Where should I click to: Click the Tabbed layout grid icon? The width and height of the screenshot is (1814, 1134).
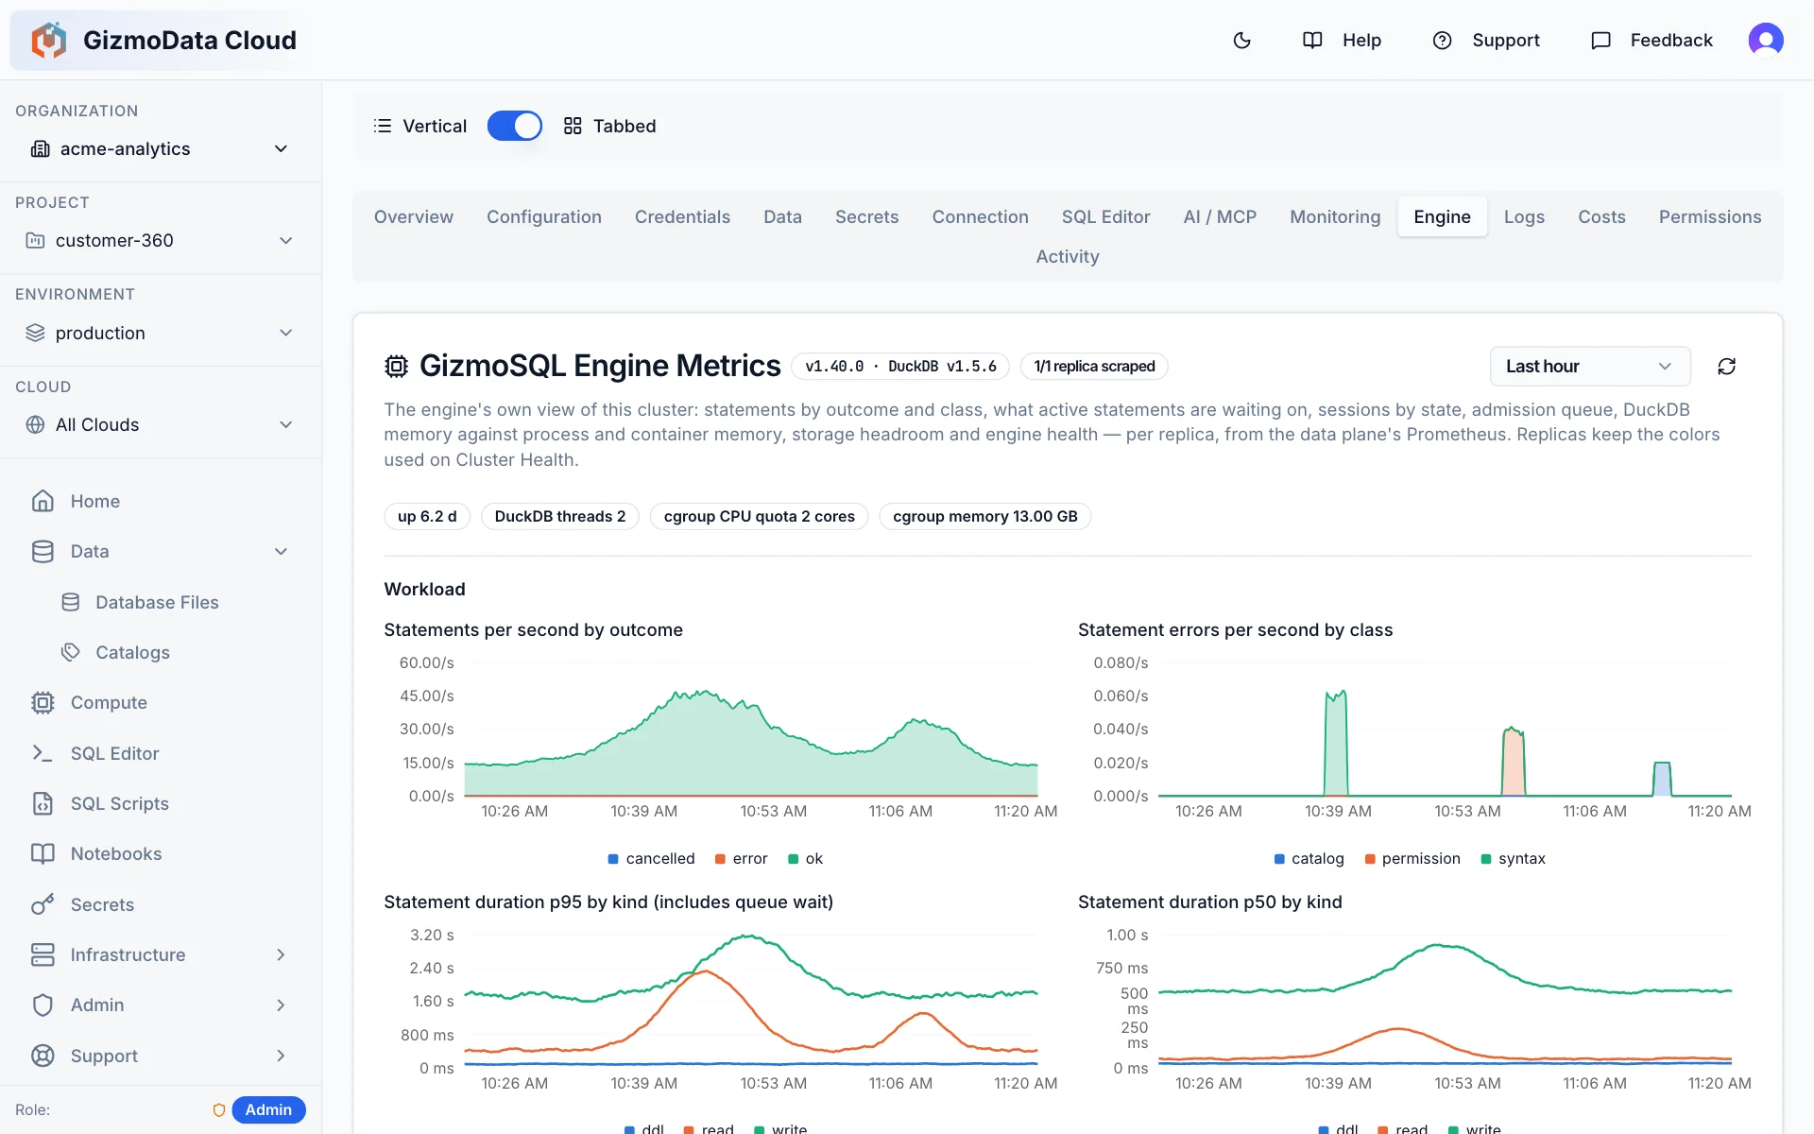tap(573, 126)
